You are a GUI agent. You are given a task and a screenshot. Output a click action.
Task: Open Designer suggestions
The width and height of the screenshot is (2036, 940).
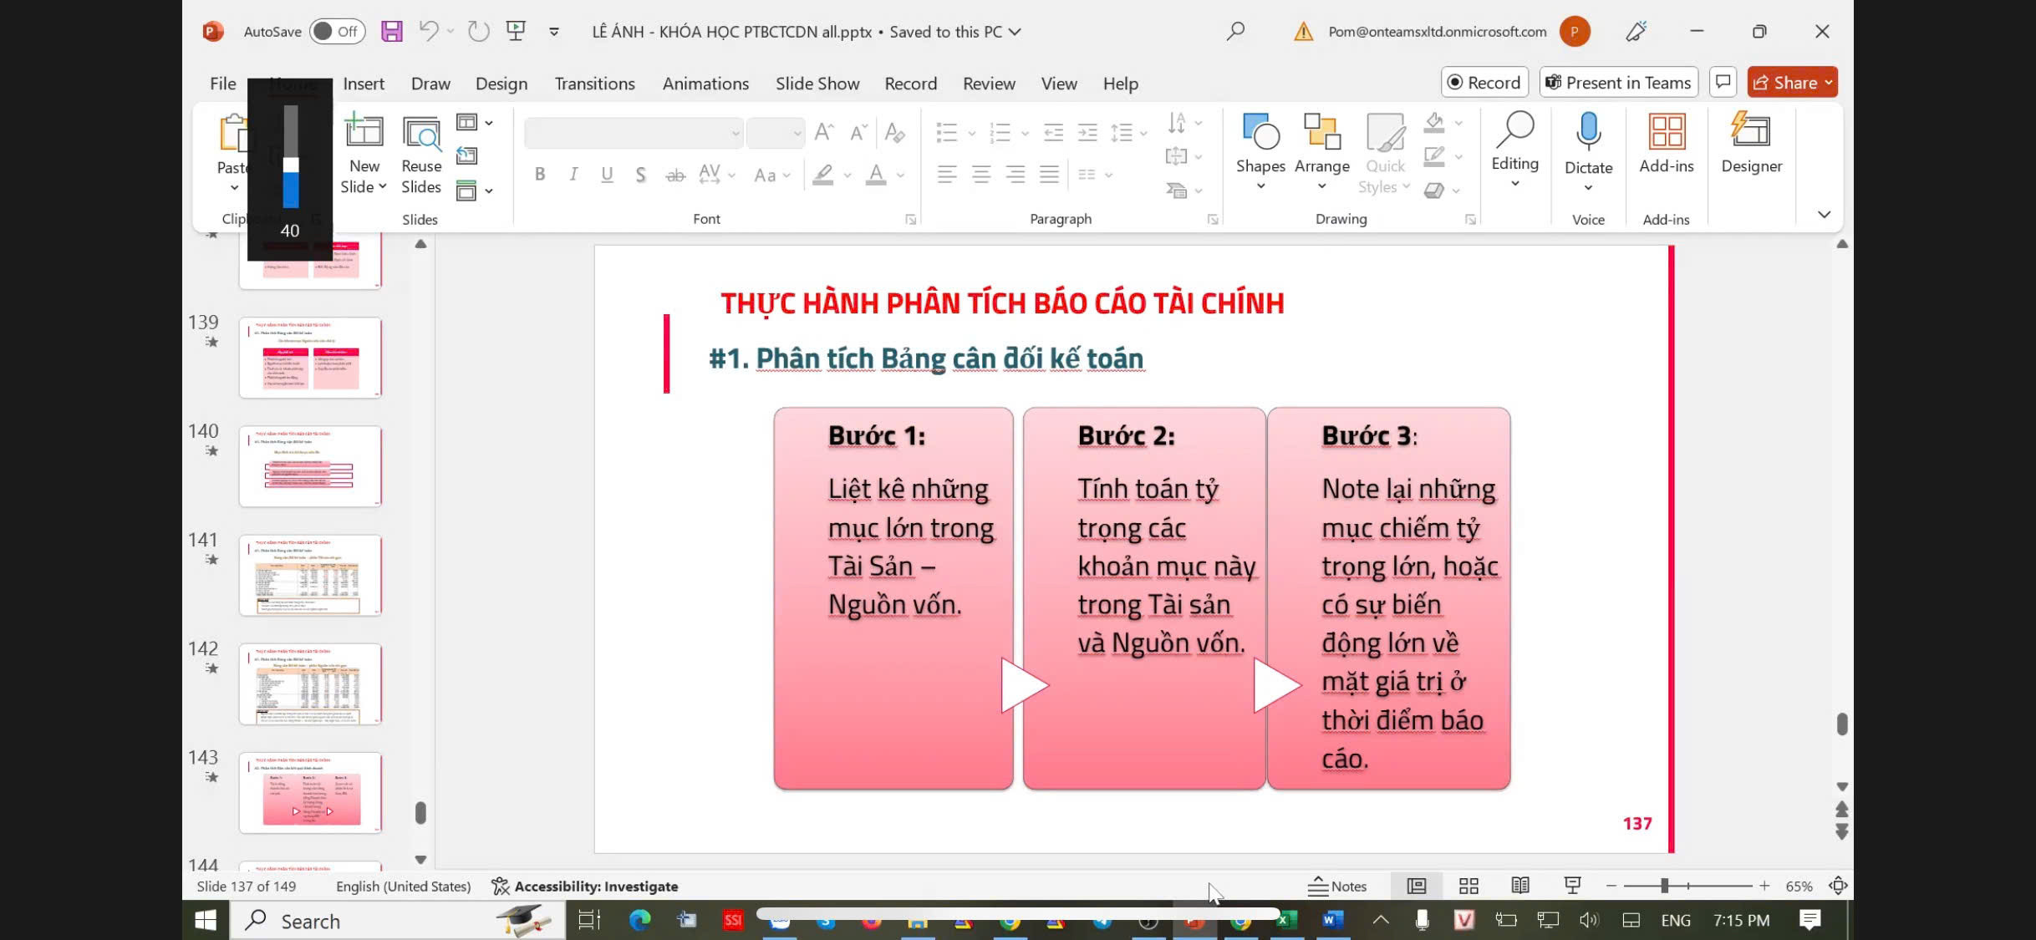coord(1751,143)
